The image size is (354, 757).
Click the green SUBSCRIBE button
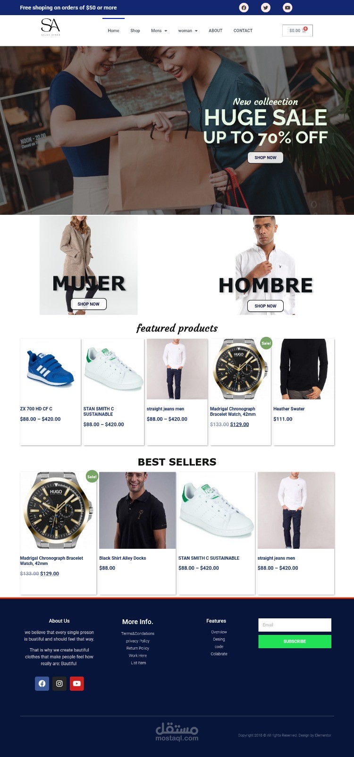(x=295, y=642)
